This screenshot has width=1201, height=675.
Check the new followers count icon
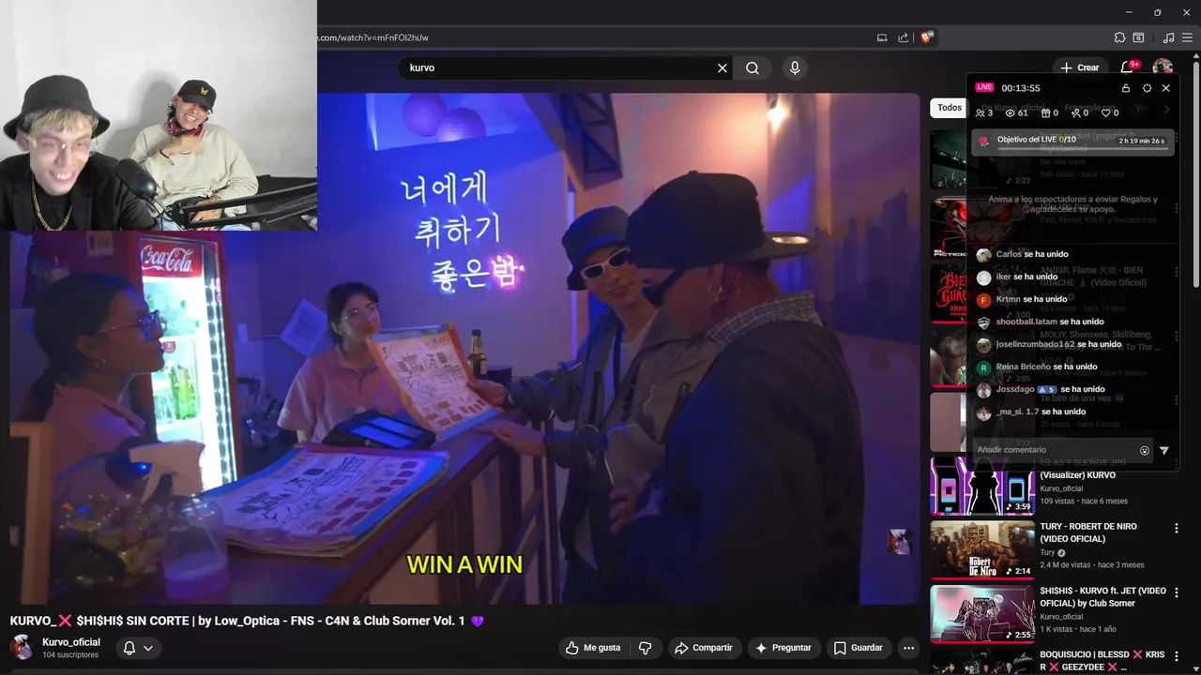(1075, 112)
